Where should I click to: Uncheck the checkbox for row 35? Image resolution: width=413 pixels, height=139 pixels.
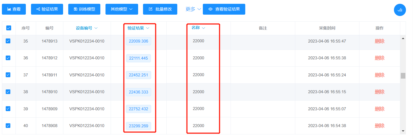pos(8,41)
